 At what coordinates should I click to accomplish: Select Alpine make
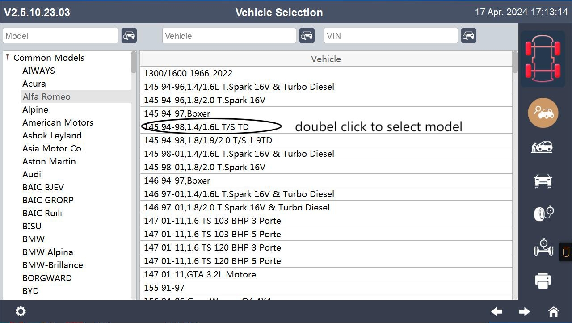pyautogui.click(x=35, y=109)
